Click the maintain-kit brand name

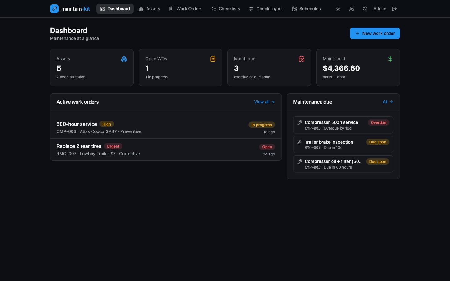76,9
